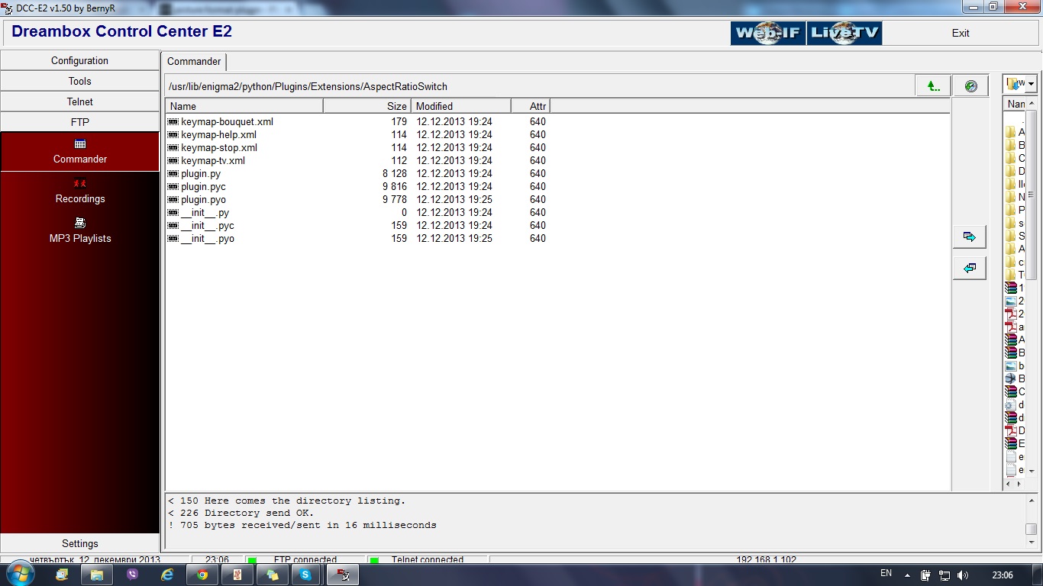Launch Internet Explorer from taskbar
The image size is (1043, 586).
pos(167,575)
